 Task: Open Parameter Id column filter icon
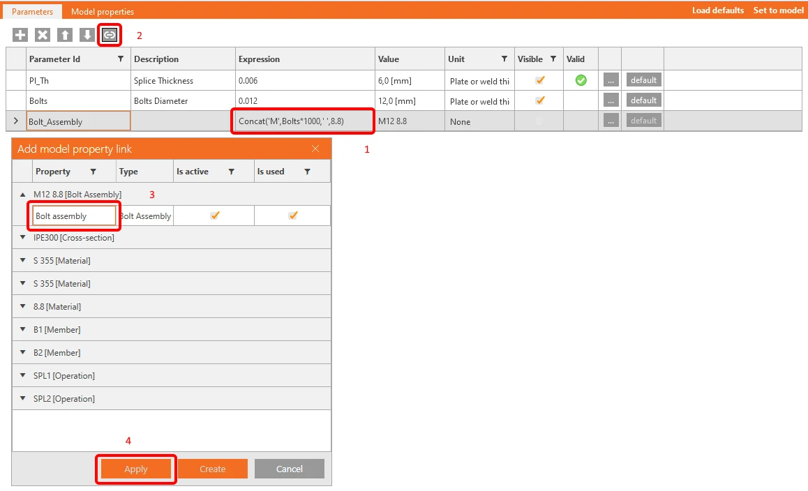click(x=121, y=59)
